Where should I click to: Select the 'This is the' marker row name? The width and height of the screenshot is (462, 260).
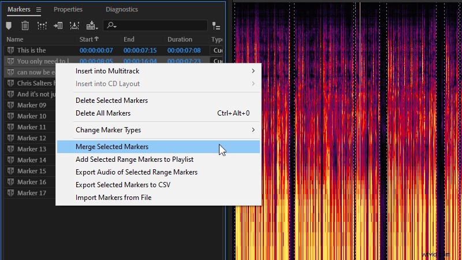pos(32,50)
